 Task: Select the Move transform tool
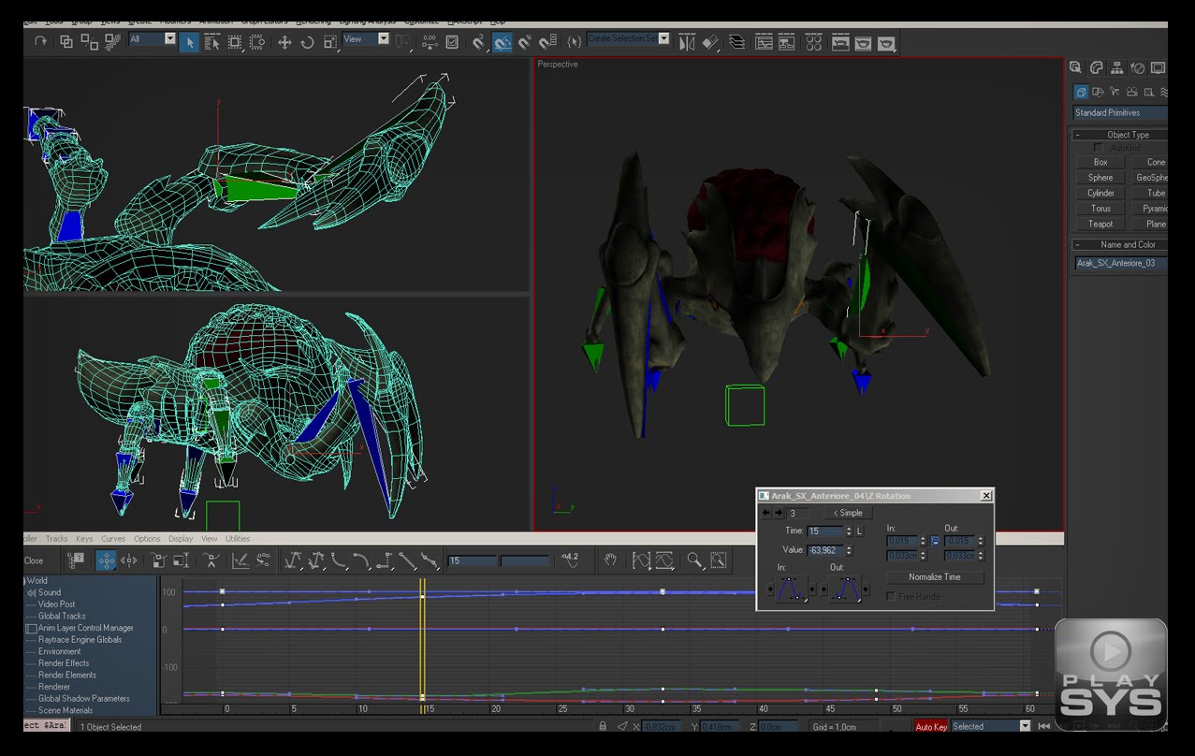(x=284, y=42)
